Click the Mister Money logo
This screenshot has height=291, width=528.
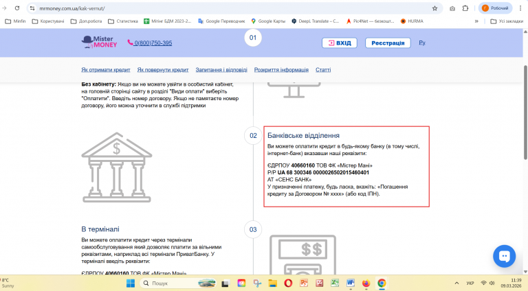pyautogui.click(x=99, y=43)
